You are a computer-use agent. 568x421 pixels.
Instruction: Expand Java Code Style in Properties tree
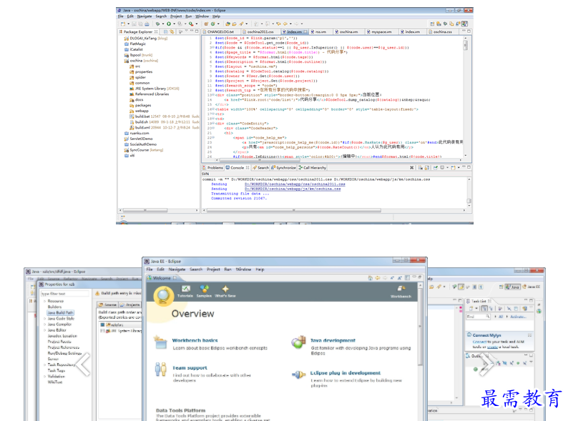coord(45,319)
